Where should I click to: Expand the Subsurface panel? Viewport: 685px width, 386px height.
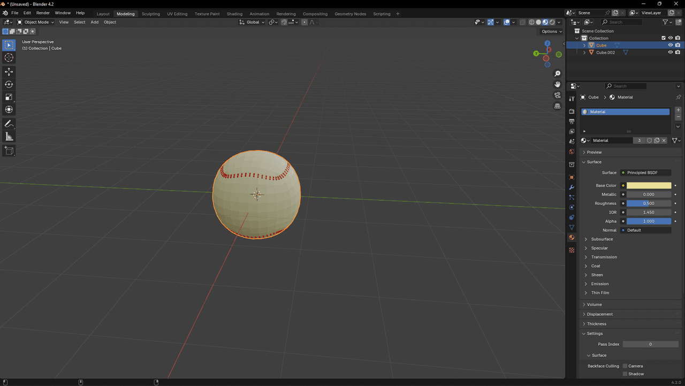602,239
